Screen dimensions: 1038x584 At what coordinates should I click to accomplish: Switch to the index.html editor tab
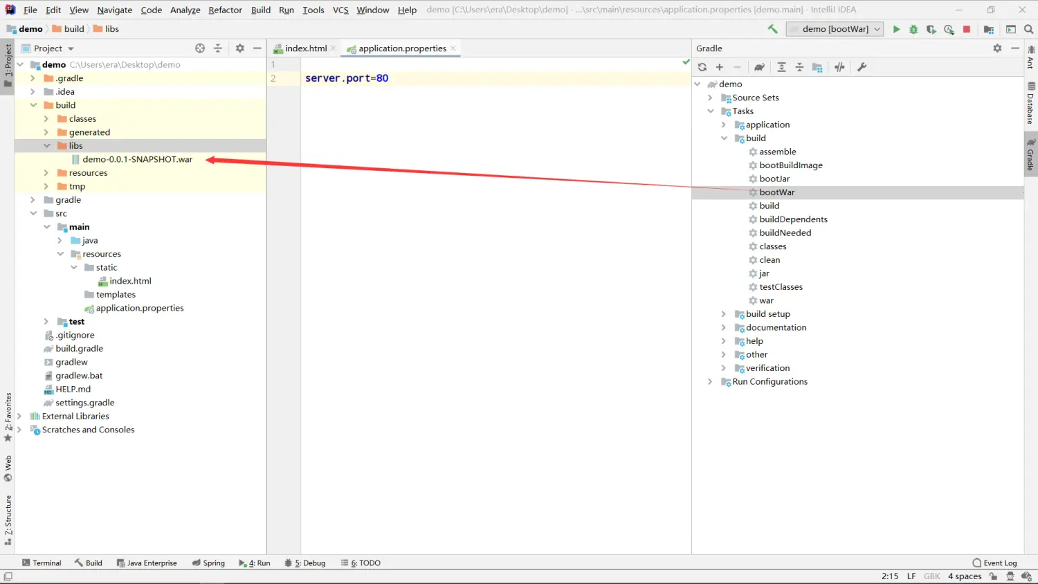click(x=305, y=48)
